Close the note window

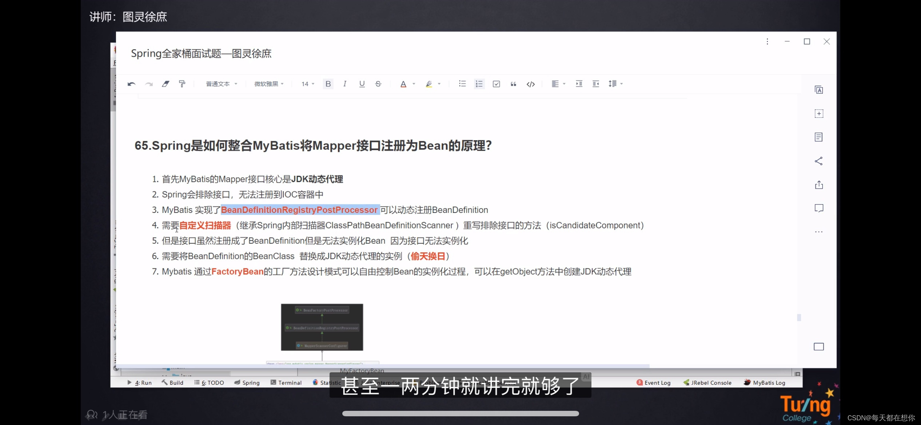(826, 41)
